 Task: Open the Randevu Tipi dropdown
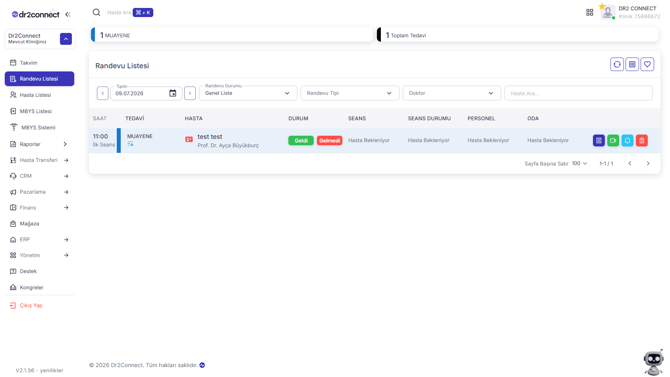coord(350,93)
